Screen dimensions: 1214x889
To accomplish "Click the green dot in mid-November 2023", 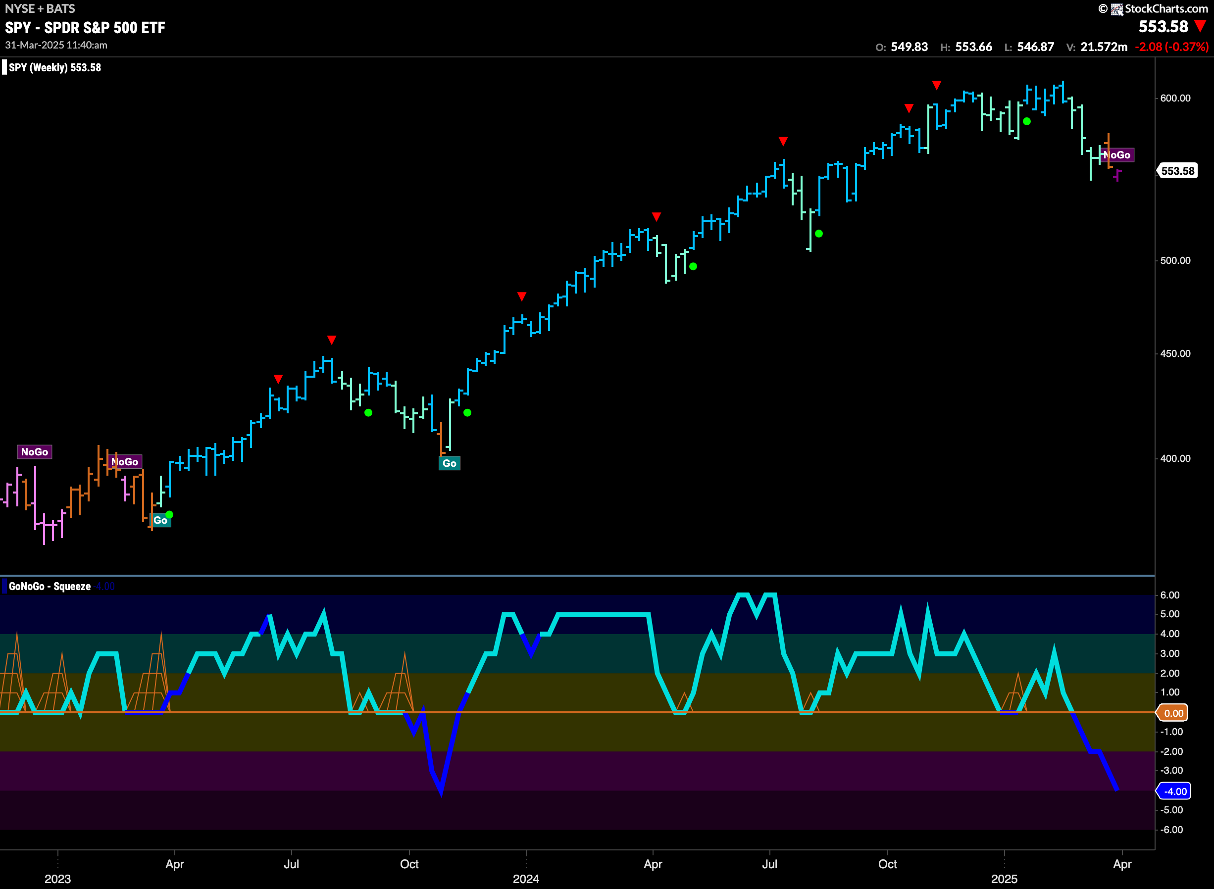I will tap(467, 413).
